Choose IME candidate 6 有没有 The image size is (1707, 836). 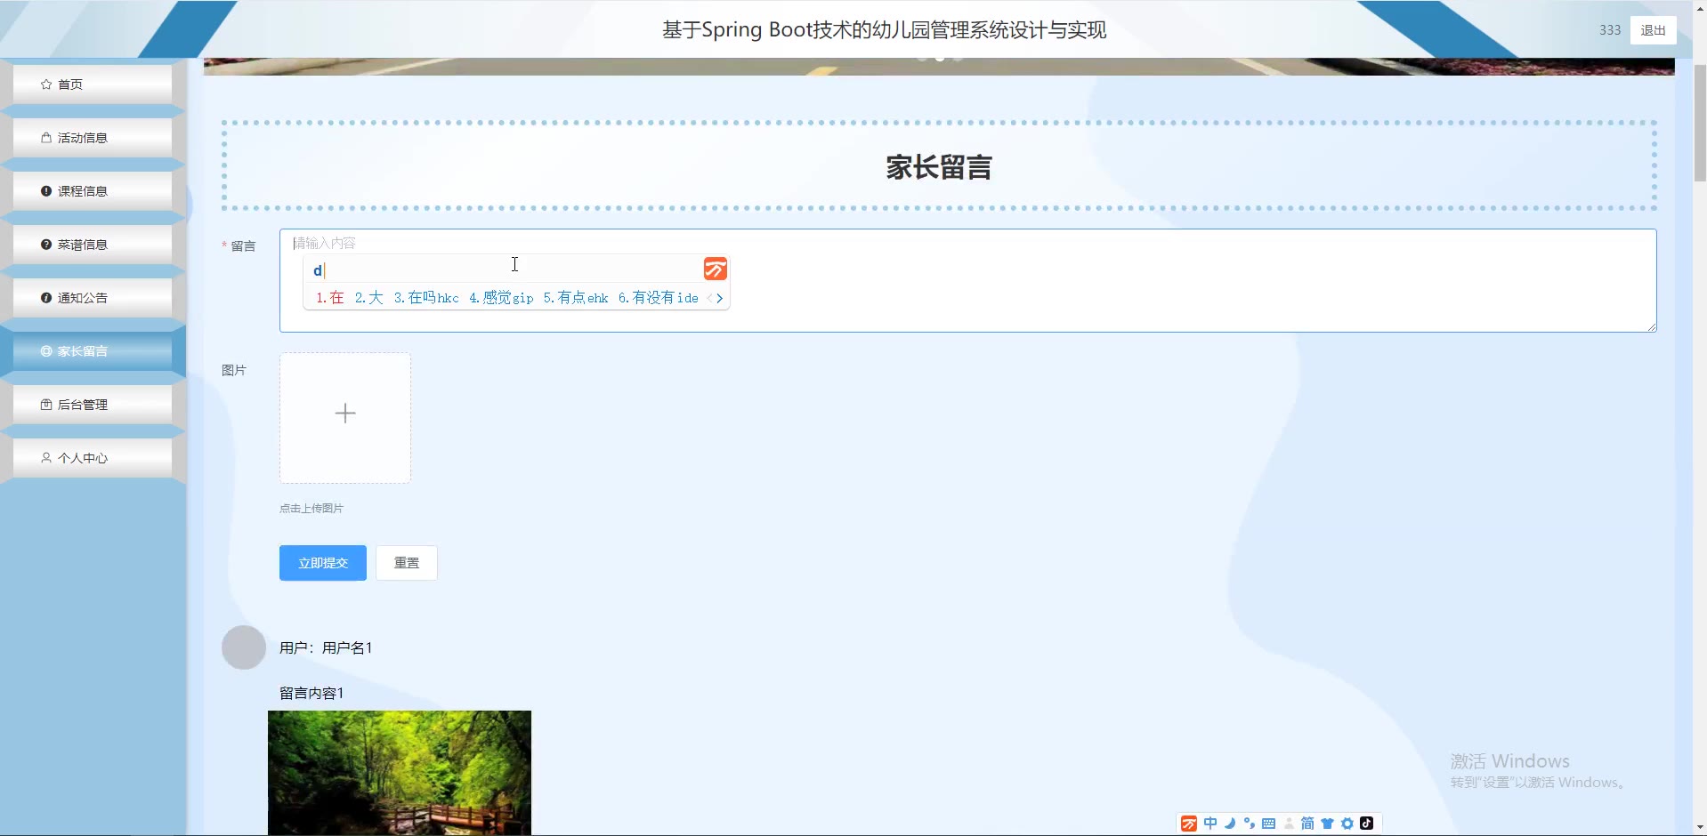coord(659,298)
